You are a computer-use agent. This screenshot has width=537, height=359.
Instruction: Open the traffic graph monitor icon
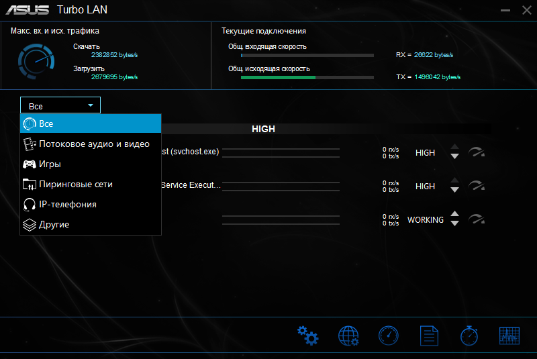(509, 336)
